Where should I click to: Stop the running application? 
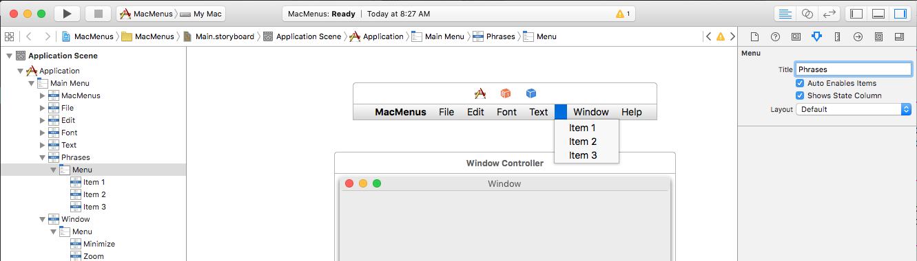tap(98, 13)
